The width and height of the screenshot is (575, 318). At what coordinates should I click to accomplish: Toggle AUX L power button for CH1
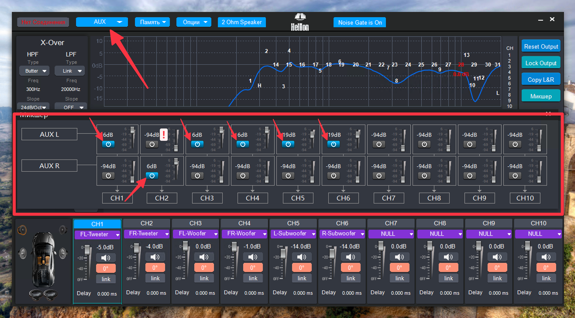108,144
